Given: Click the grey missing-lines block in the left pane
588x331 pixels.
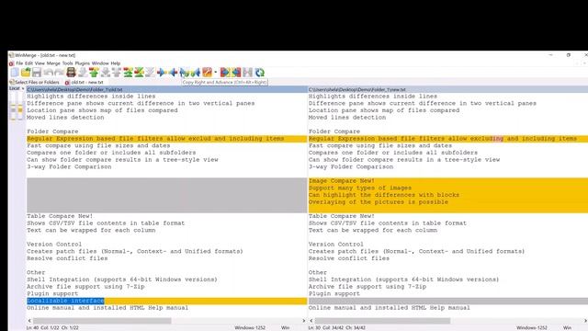Looking at the screenshot, I should coord(166,195).
